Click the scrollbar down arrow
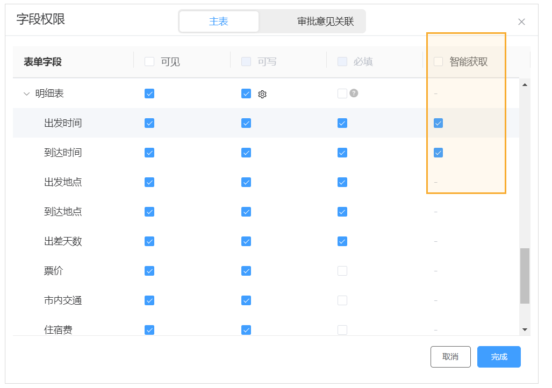This screenshot has width=552, height=388. pos(525,329)
